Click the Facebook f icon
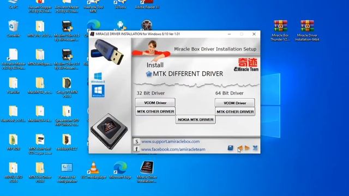This screenshot has width=349, height=196. [x=136, y=149]
